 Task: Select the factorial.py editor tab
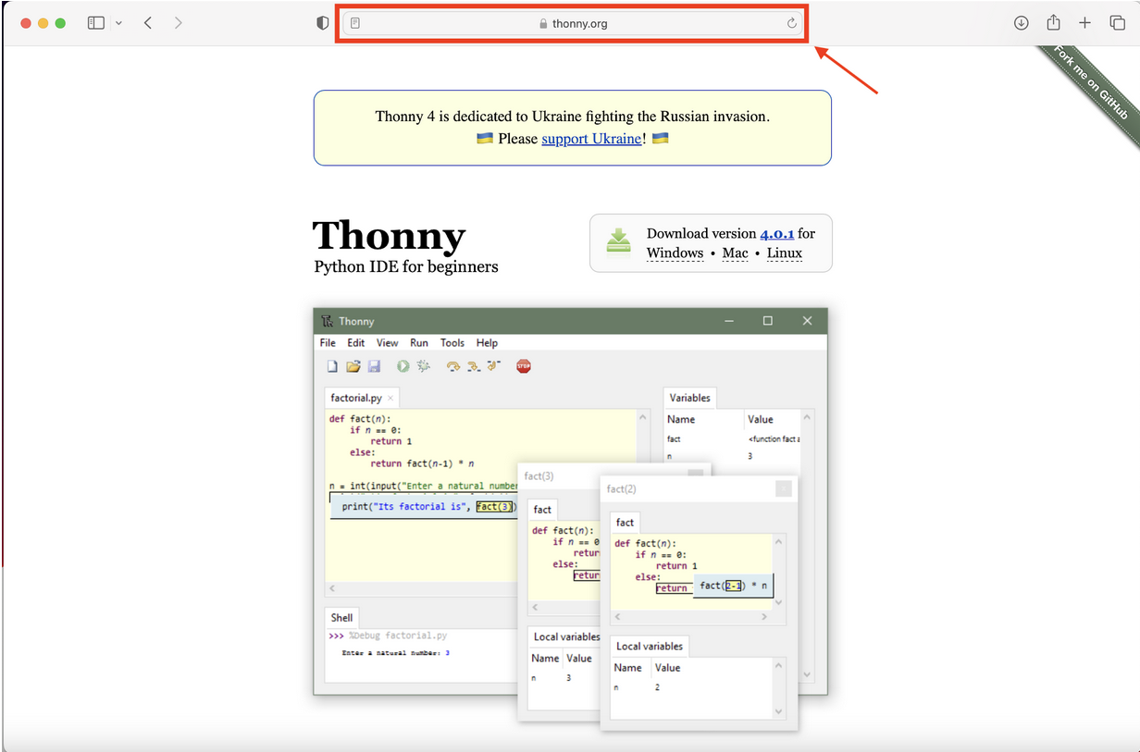click(x=363, y=398)
